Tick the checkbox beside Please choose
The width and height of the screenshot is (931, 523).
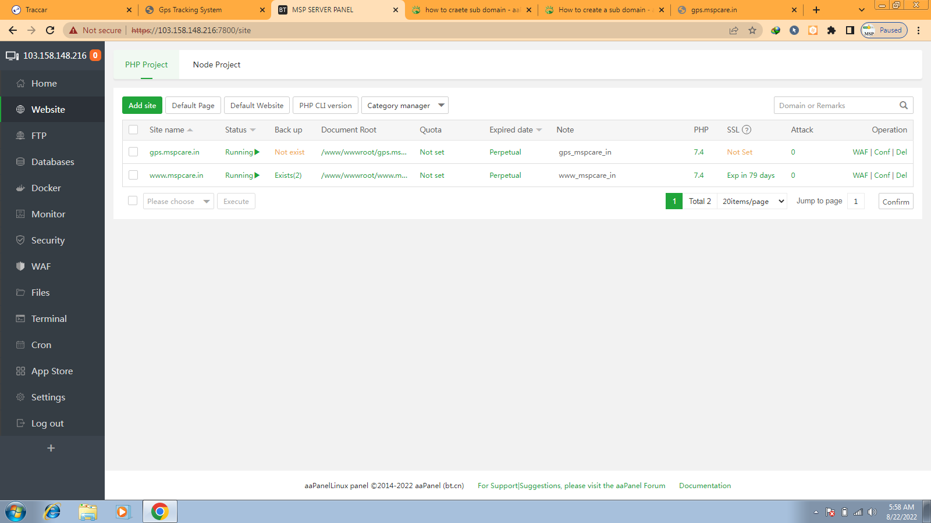(x=133, y=200)
